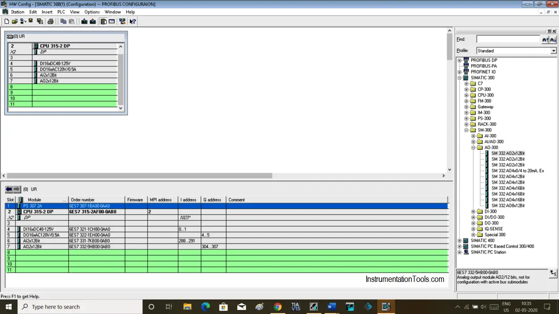
Task: Open the Window menu
Action: pyautogui.click(x=112, y=12)
